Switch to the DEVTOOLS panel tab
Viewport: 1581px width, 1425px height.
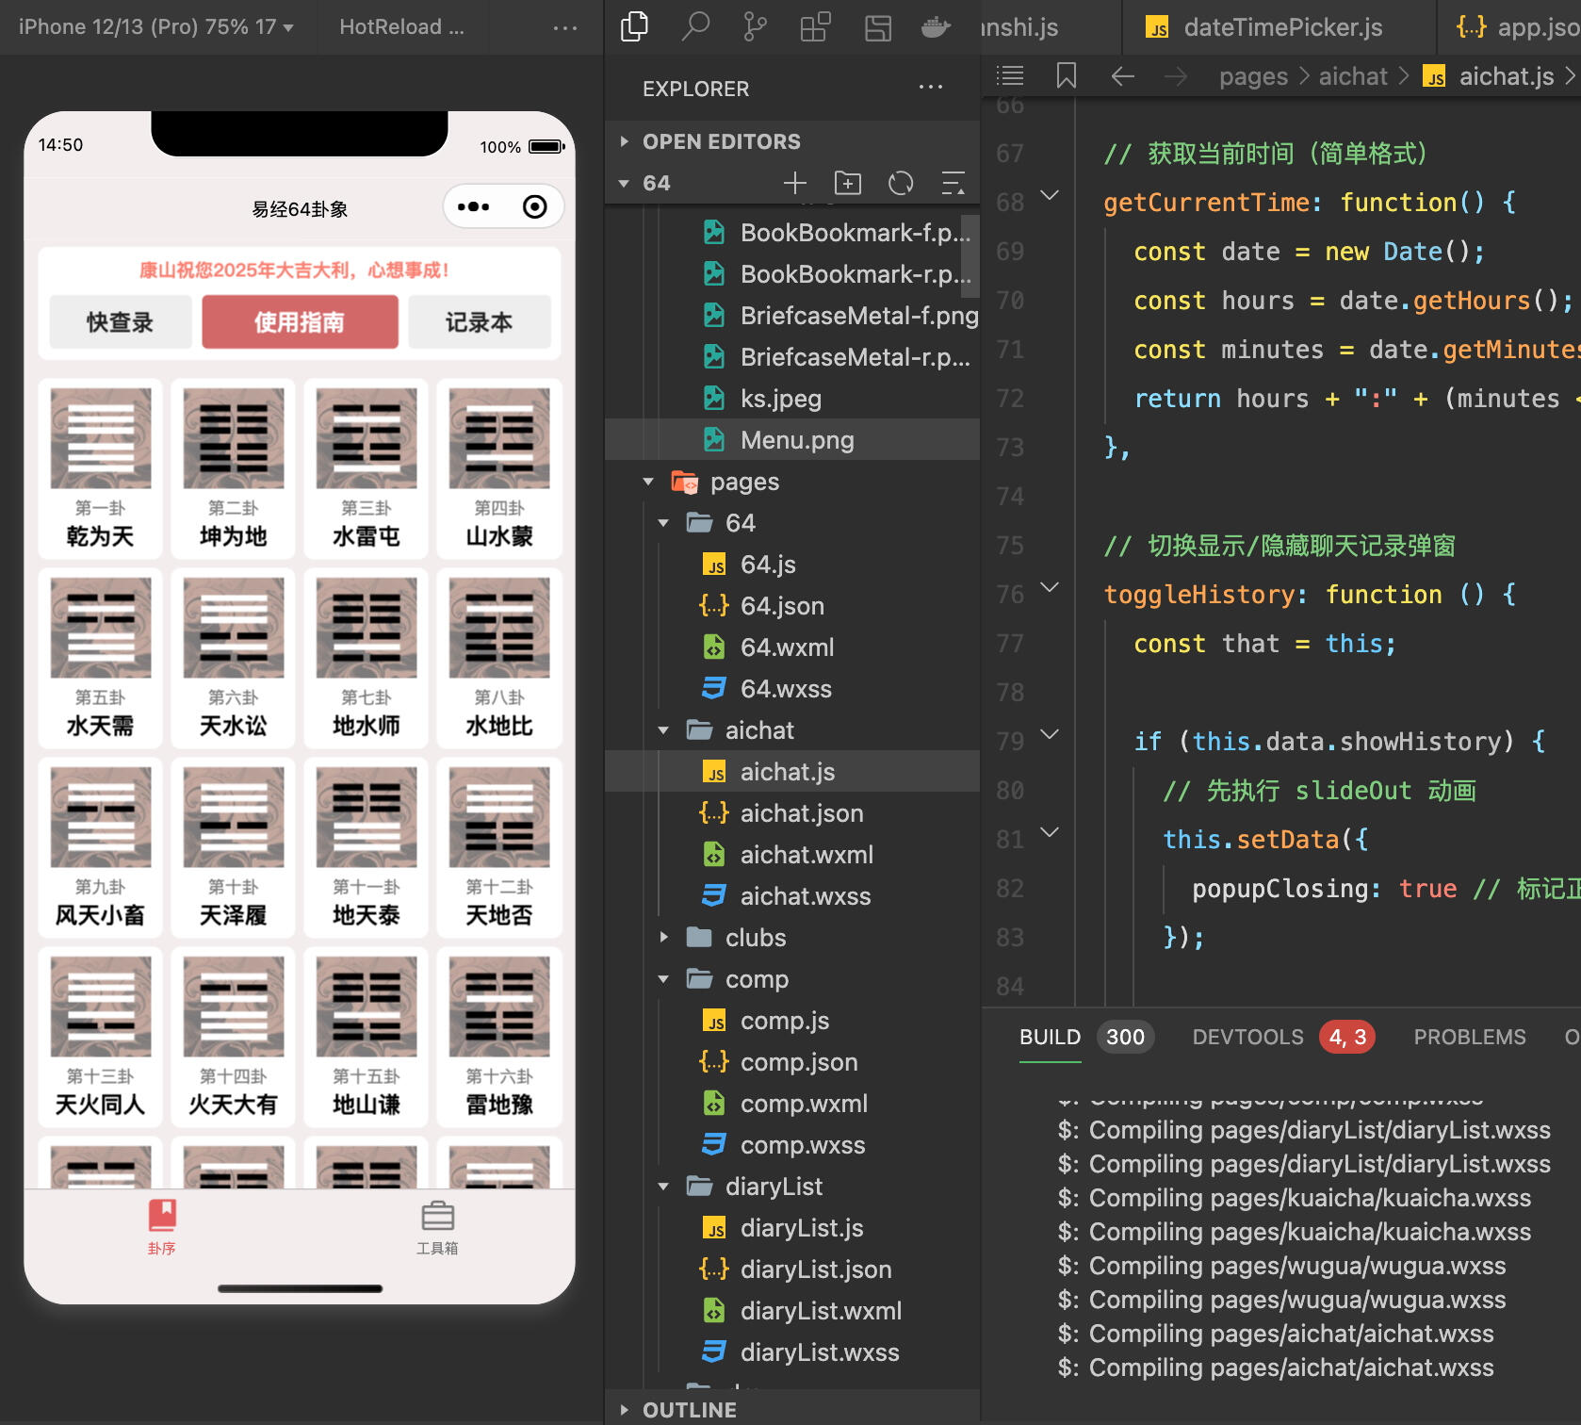click(1247, 1037)
